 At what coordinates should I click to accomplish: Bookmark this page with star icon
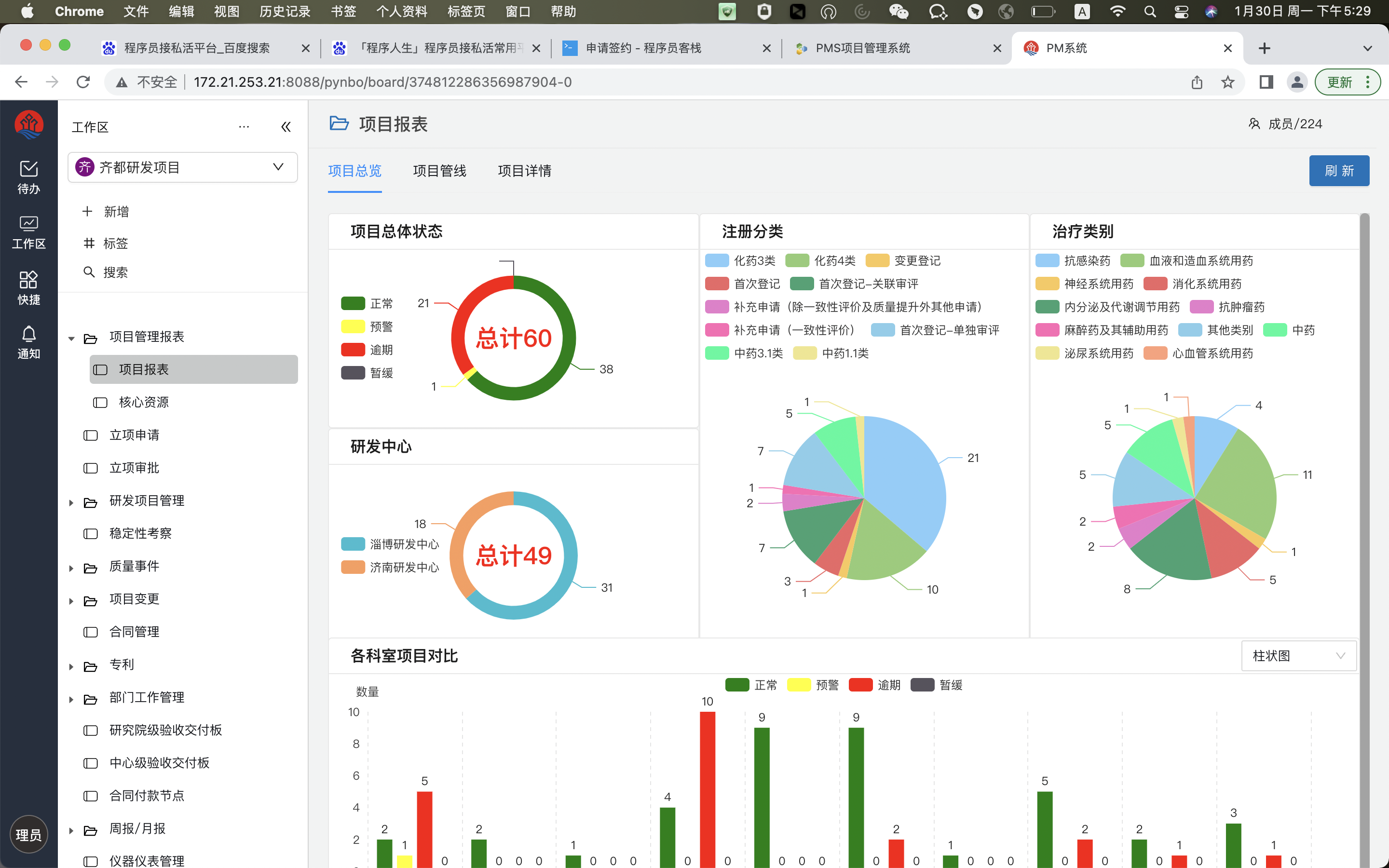(x=1227, y=82)
